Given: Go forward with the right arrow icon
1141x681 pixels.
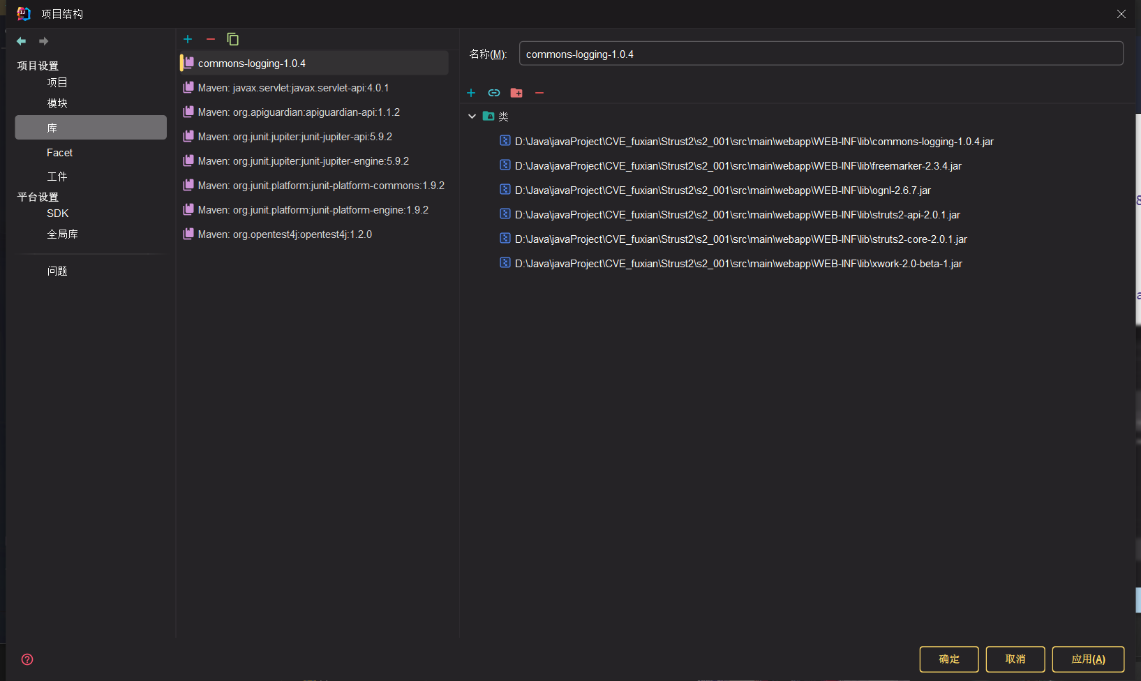Looking at the screenshot, I should click(x=44, y=41).
